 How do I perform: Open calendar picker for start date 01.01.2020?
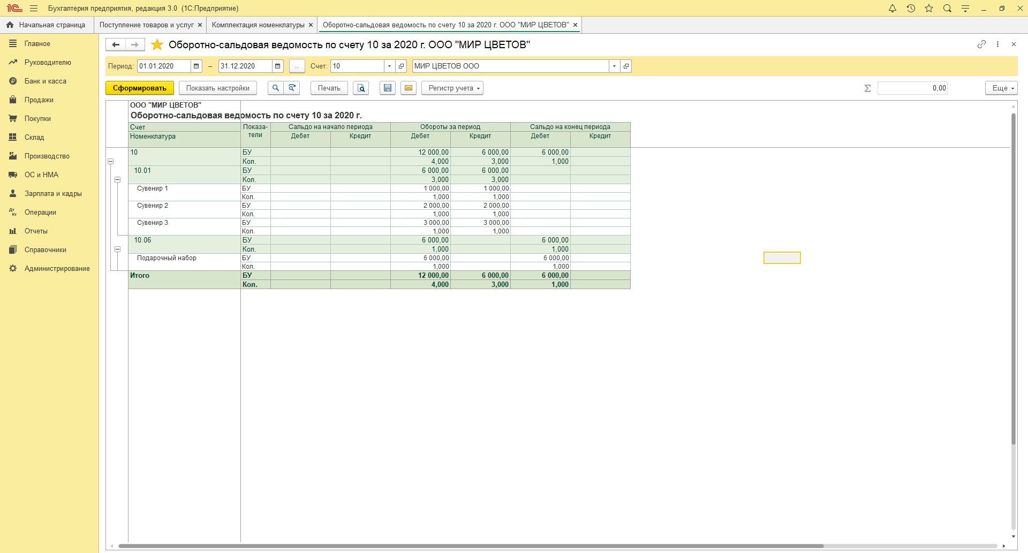(x=196, y=66)
